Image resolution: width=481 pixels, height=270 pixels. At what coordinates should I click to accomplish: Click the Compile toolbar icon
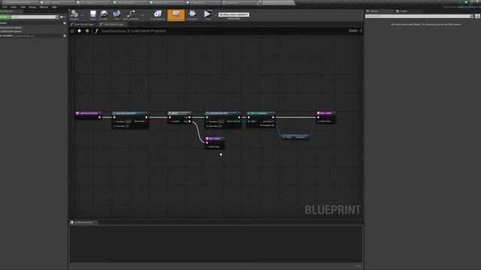(x=74, y=15)
